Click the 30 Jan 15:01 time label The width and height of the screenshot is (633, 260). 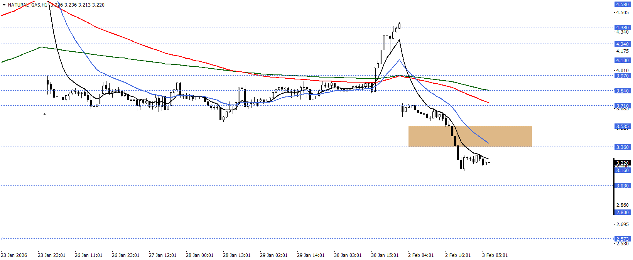pos(385,255)
